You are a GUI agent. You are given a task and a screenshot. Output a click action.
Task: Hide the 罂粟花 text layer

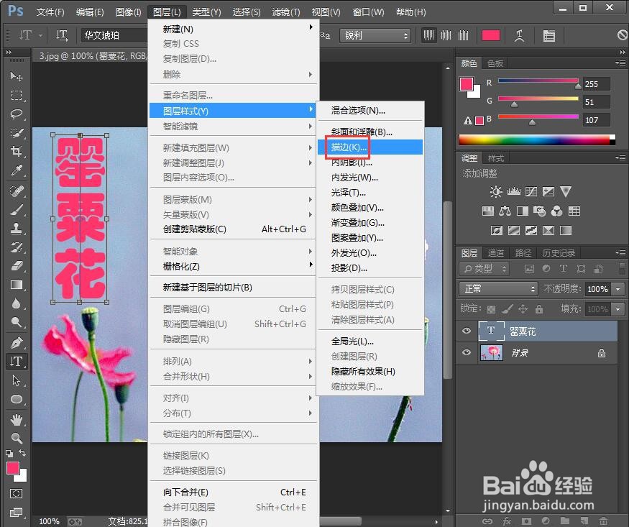coord(466,331)
